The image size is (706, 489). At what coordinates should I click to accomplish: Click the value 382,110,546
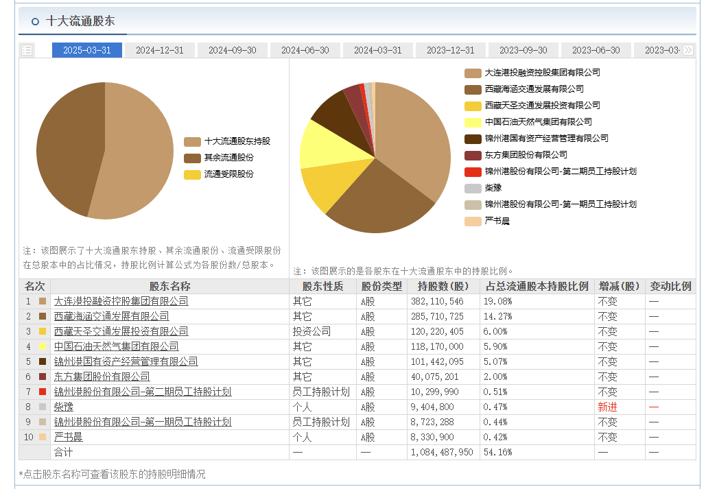point(437,301)
